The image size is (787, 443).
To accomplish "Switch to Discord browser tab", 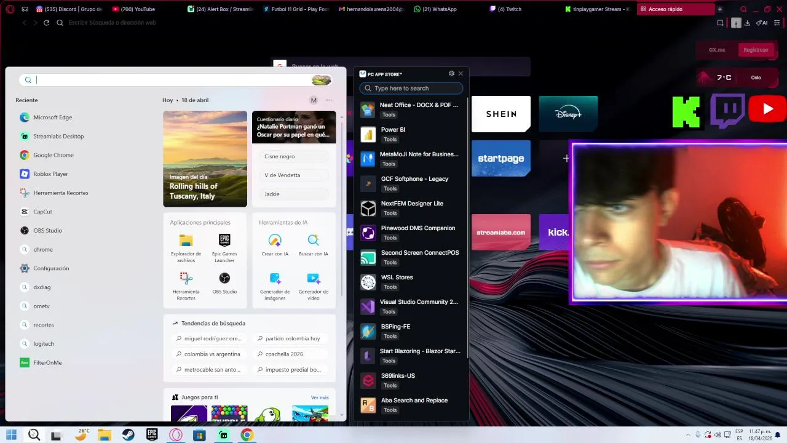I will click(x=69, y=9).
